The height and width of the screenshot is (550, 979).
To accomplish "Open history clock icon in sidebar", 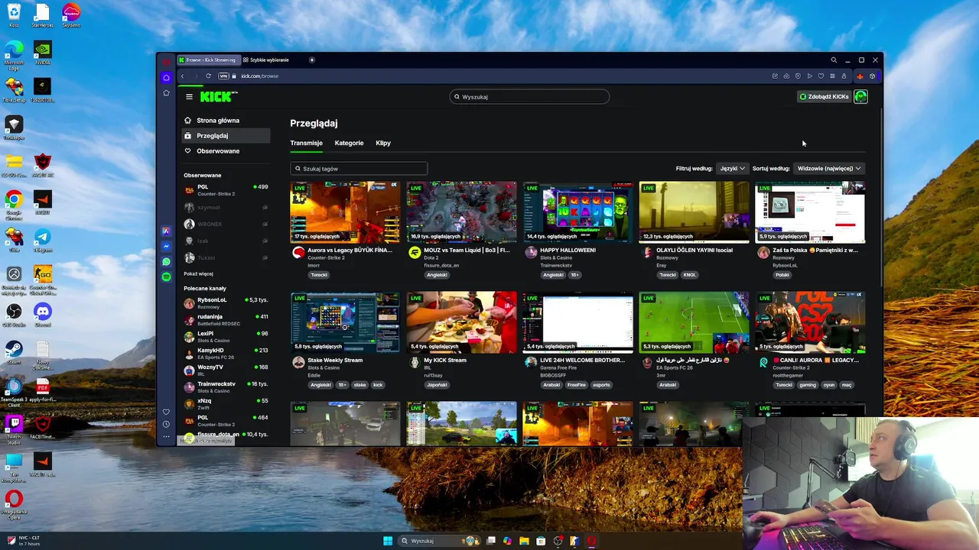I will coord(166,424).
